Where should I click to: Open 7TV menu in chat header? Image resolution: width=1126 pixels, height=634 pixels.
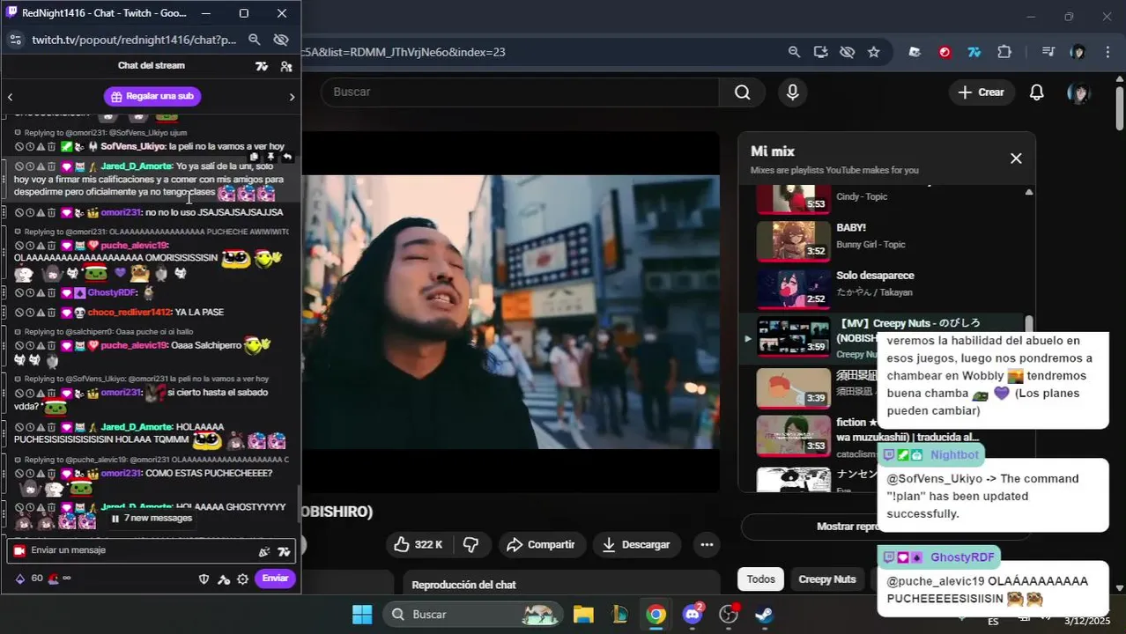click(262, 66)
